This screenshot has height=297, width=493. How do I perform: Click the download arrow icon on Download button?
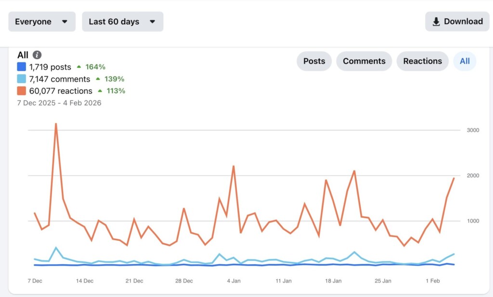point(436,21)
